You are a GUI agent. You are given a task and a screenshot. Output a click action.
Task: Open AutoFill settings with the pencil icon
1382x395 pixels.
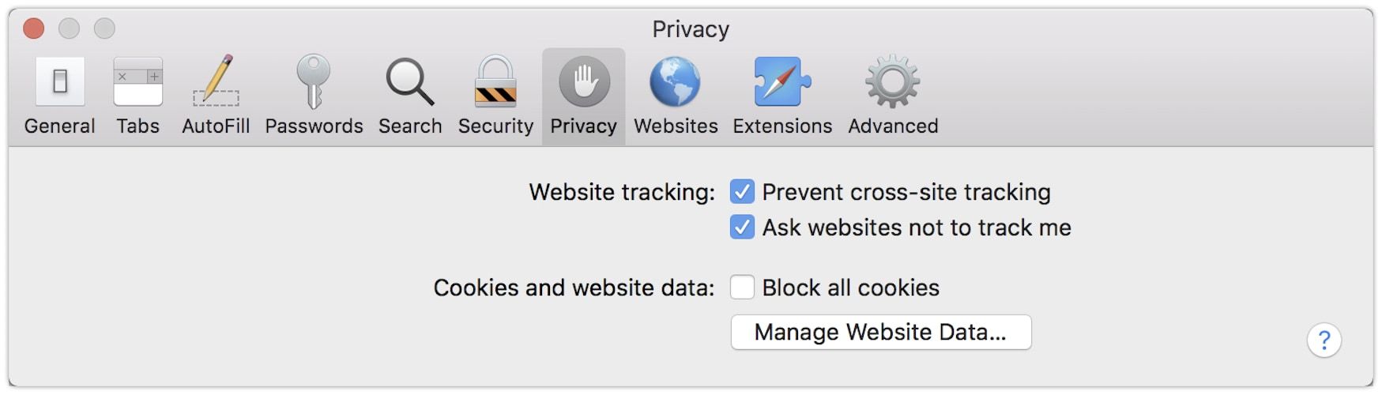(x=216, y=83)
